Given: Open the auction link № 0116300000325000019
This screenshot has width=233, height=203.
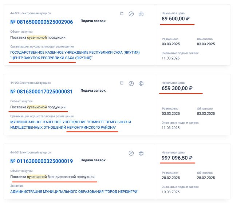Looking at the screenshot, I should coord(42,161).
